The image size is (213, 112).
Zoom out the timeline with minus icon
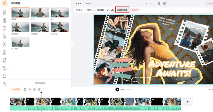tap(210, 90)
